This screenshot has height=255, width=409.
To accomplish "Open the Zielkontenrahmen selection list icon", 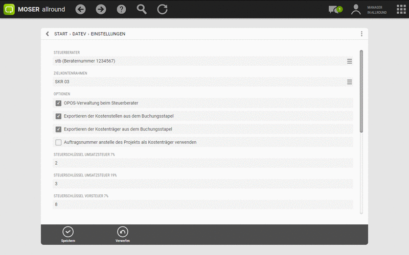I will [x=350, y=82].
